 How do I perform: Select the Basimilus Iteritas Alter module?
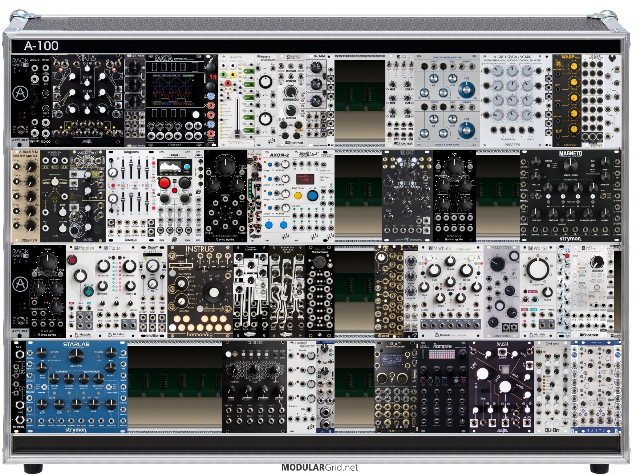(x=287, y=291)
